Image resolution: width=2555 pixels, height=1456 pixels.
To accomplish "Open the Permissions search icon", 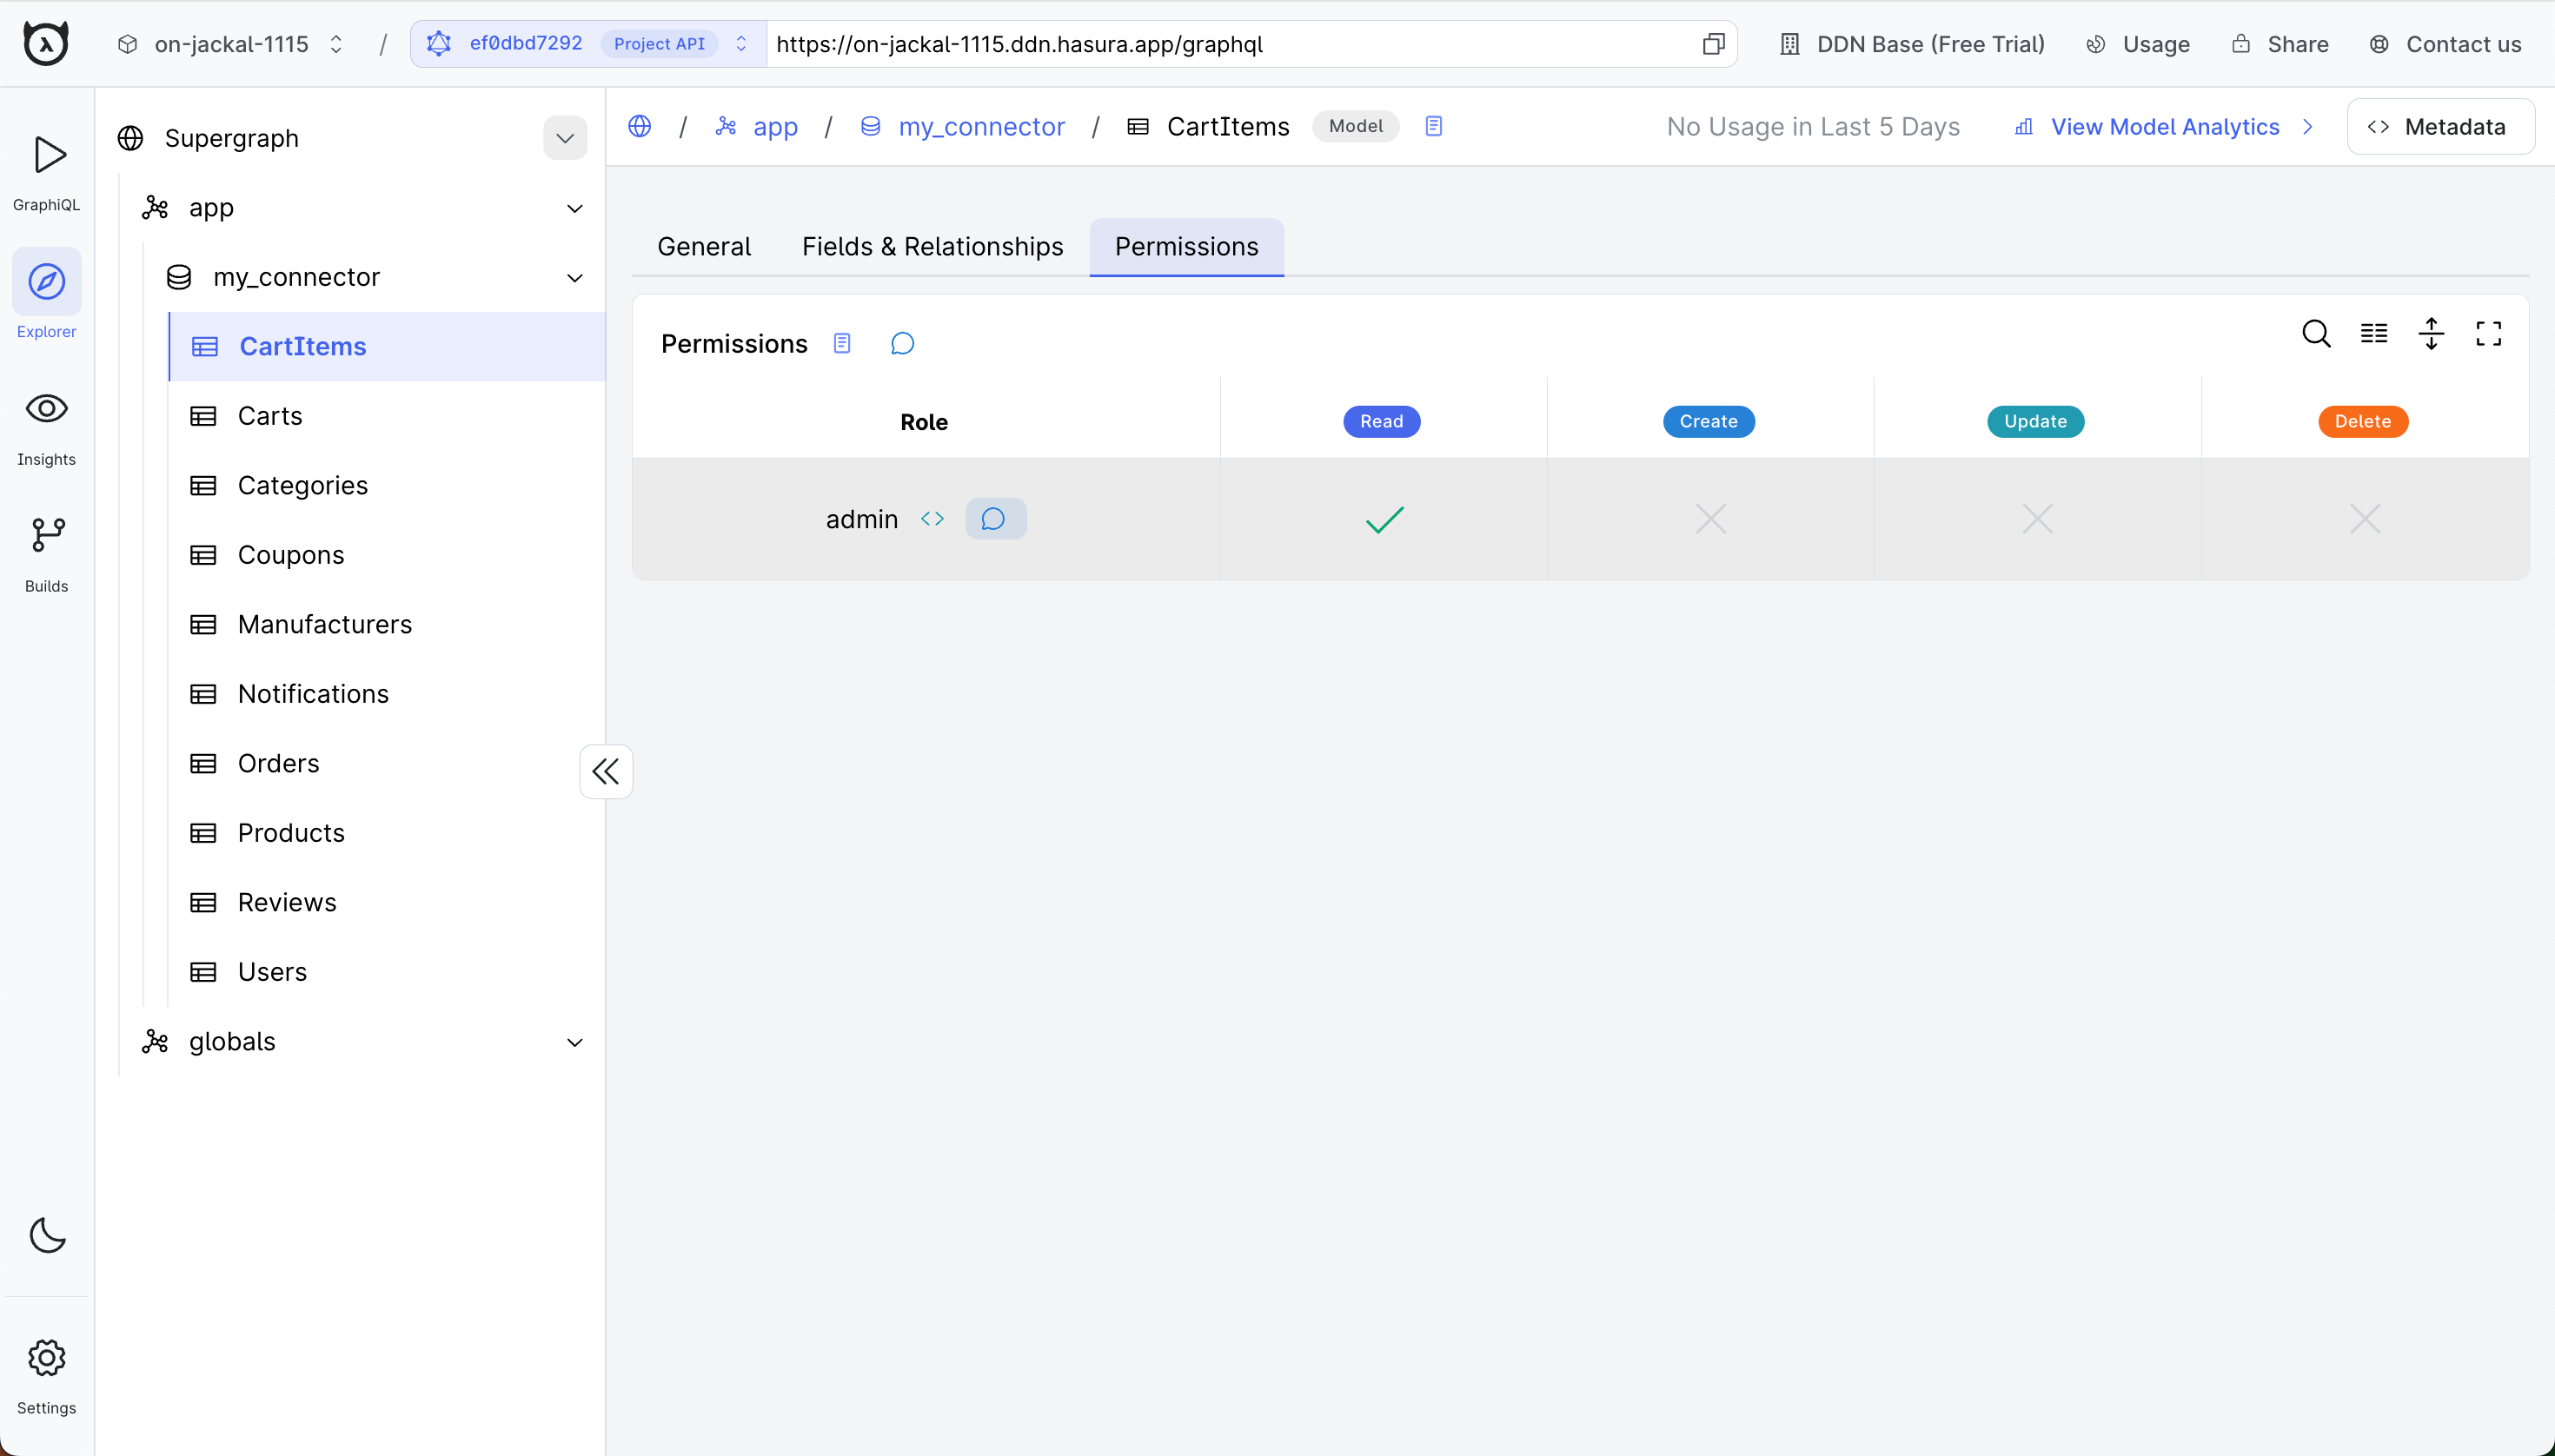I will [2316, 333].
